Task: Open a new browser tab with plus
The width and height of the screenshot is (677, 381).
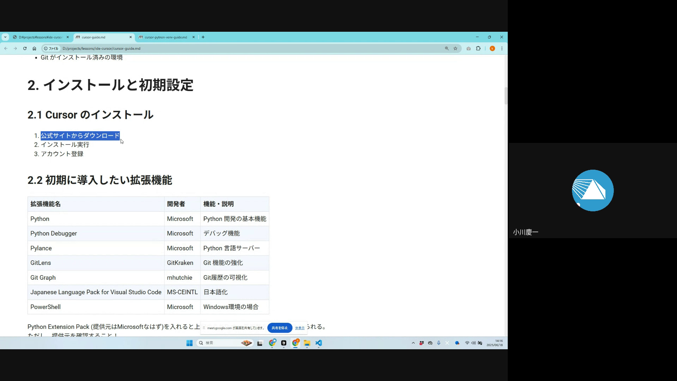Action: click(203, 37)
